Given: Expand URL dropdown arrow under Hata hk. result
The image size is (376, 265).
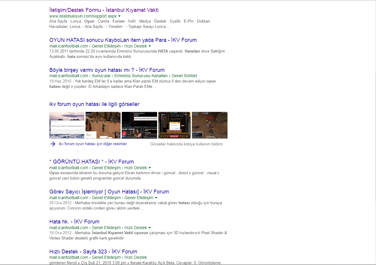Looking at the screenshot, I should [x=150, y=228].
